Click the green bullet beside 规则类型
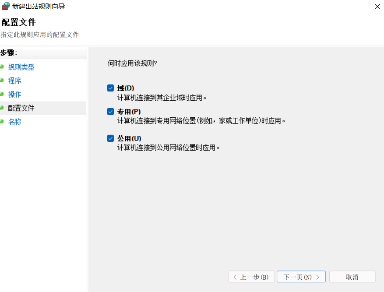Image resolution: width=384 pixels, height=292 pixels. click(2, 67)
